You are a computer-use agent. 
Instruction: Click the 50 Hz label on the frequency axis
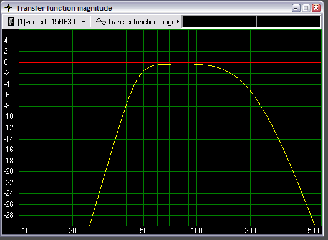point(143,231)
